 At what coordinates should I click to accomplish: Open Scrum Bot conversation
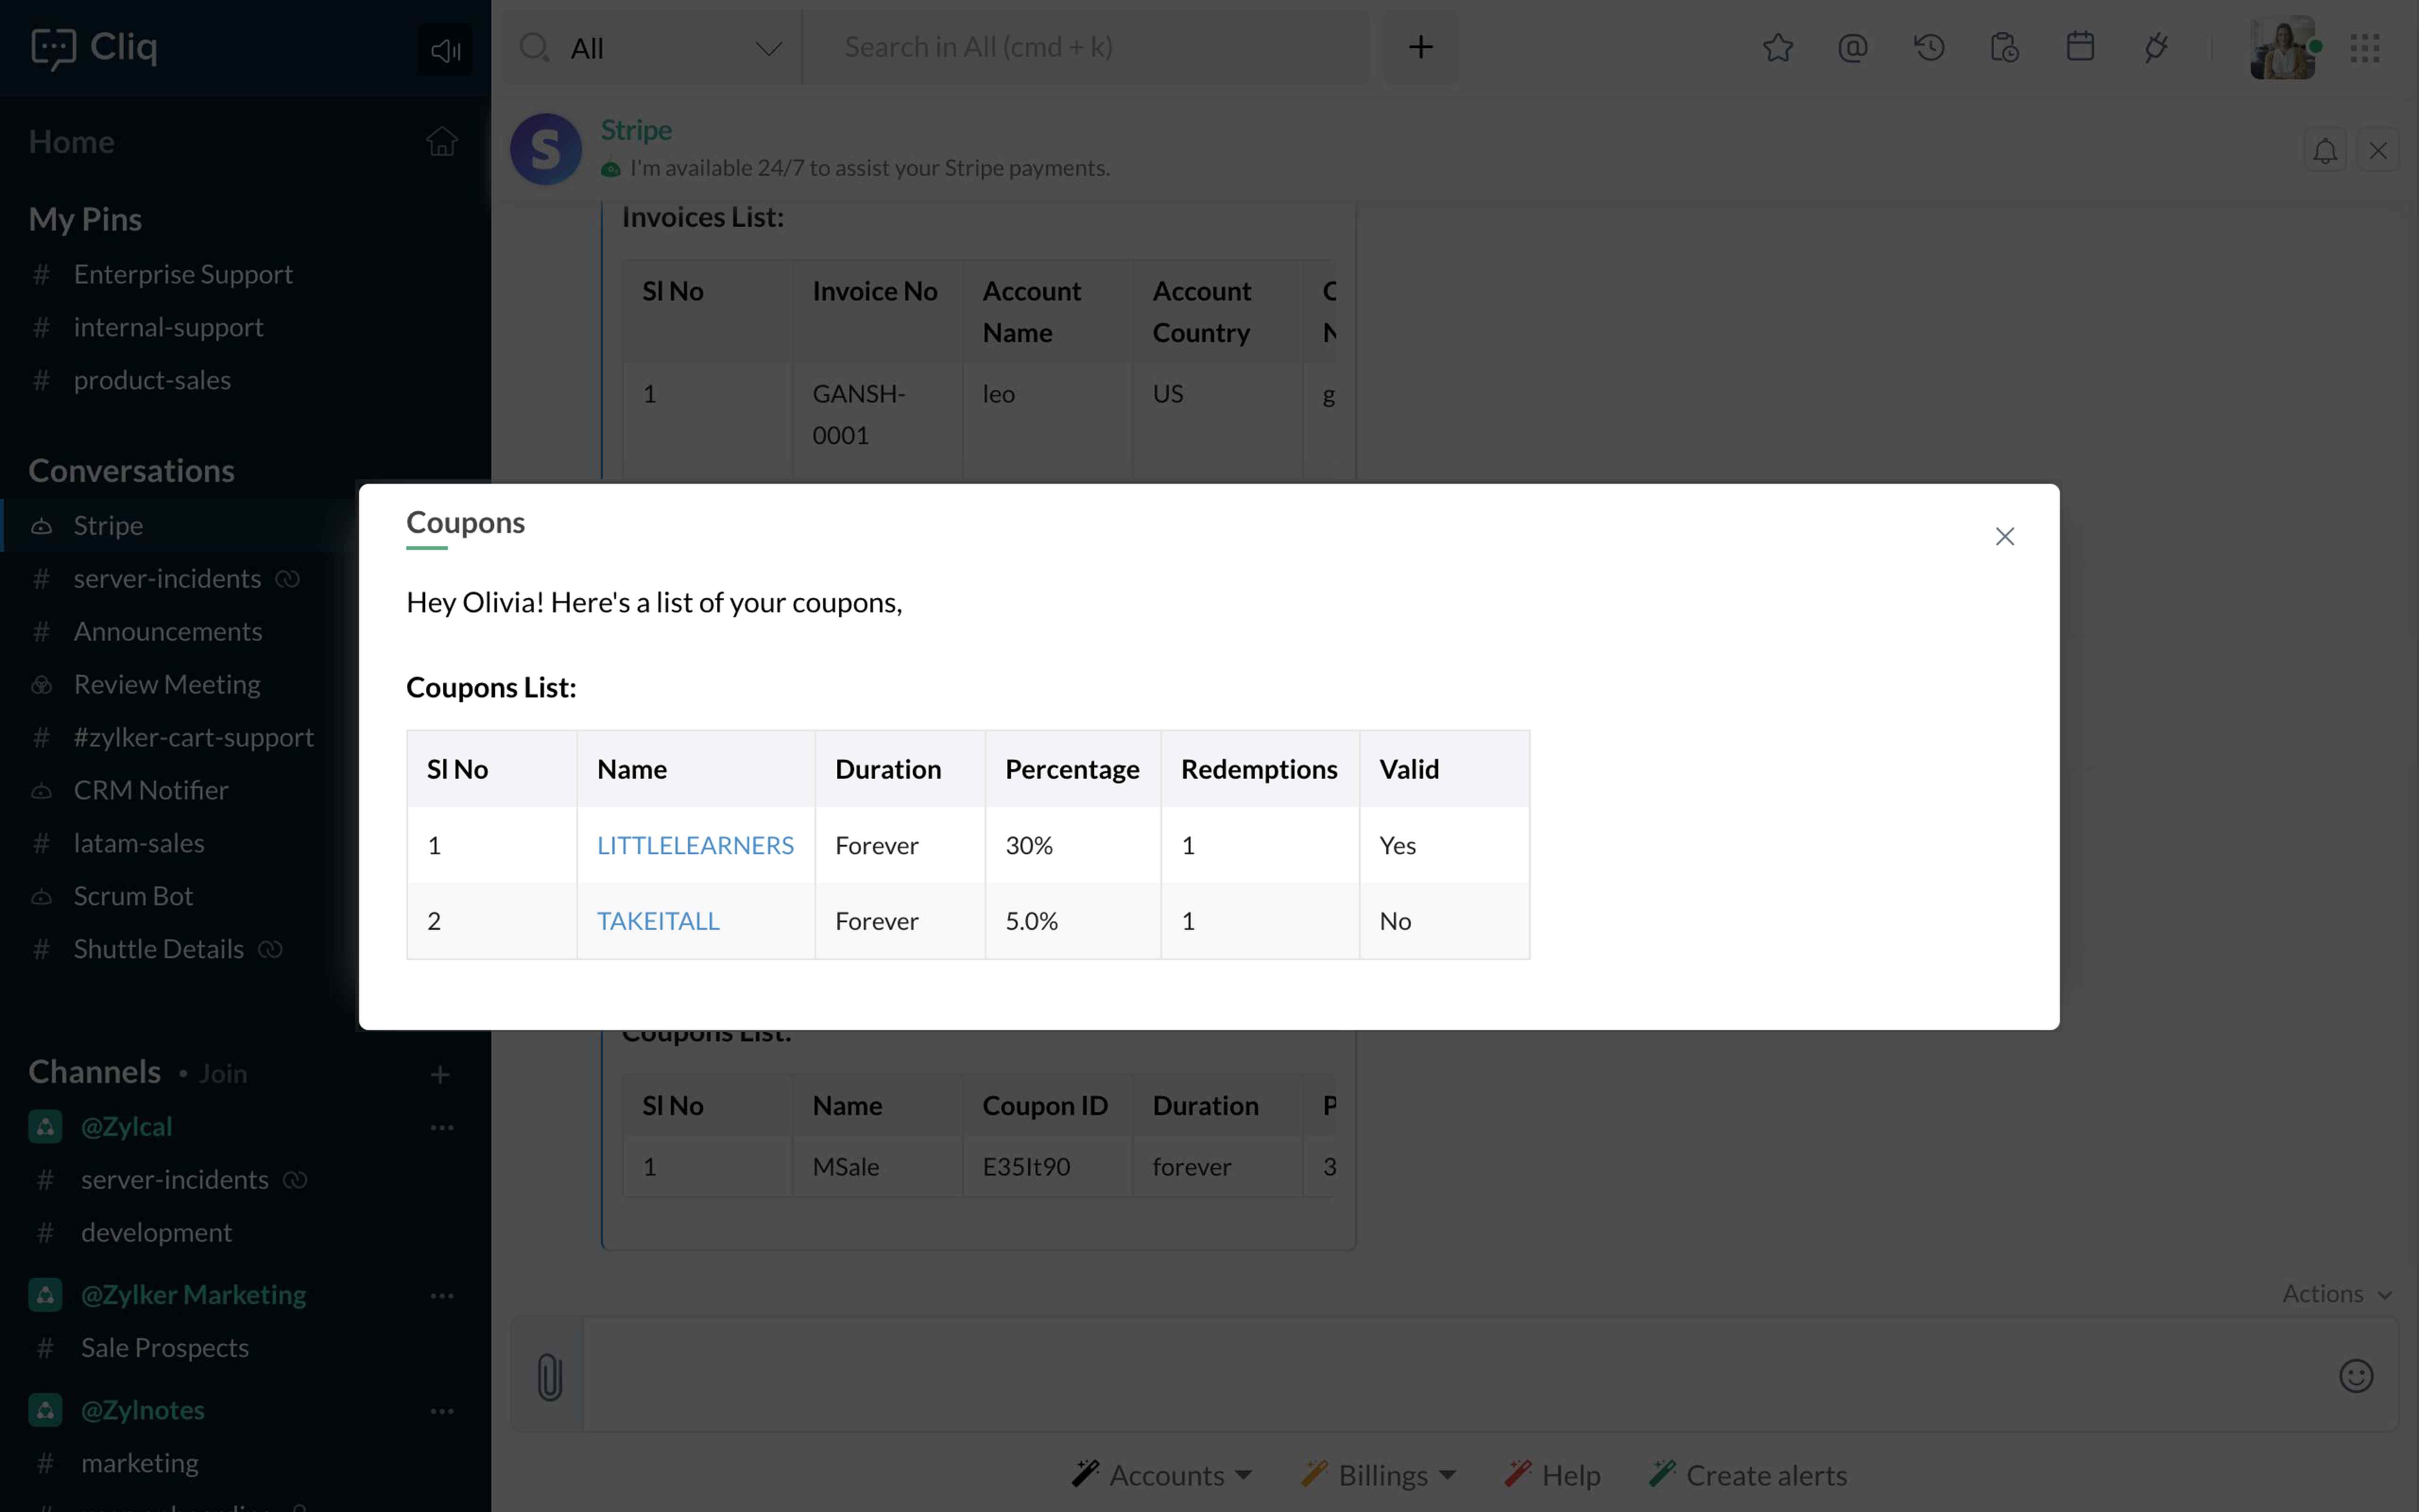pos(133,896)
